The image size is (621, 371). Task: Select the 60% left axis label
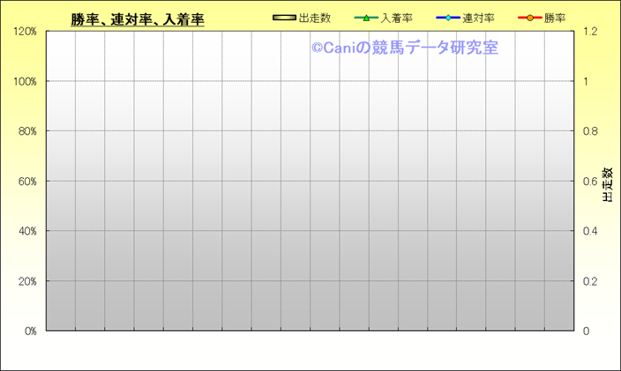(27, 182)
